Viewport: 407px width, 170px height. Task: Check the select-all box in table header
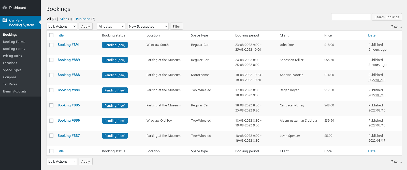51,35
